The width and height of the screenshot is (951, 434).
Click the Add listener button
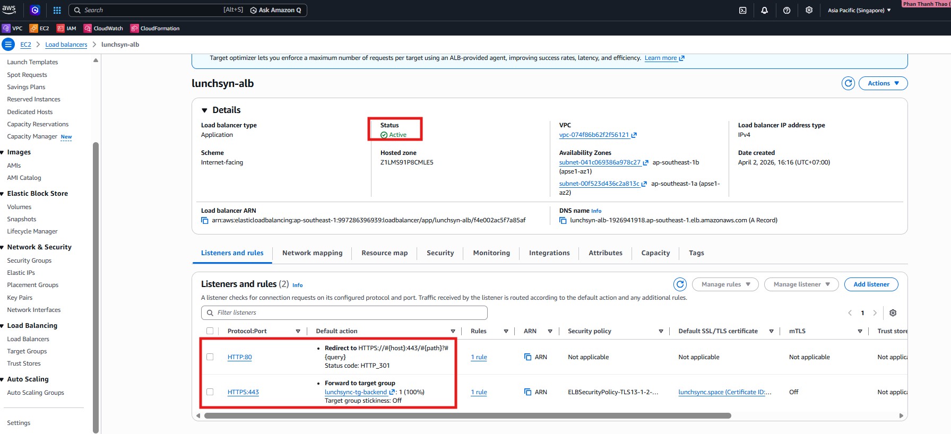click(871, 284)
